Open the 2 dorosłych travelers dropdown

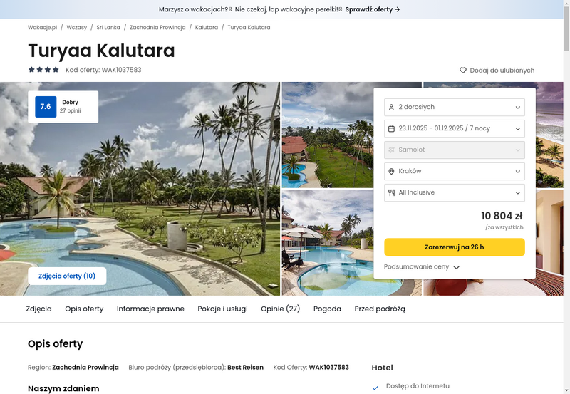pyautogui.click(x=455, y=107)
